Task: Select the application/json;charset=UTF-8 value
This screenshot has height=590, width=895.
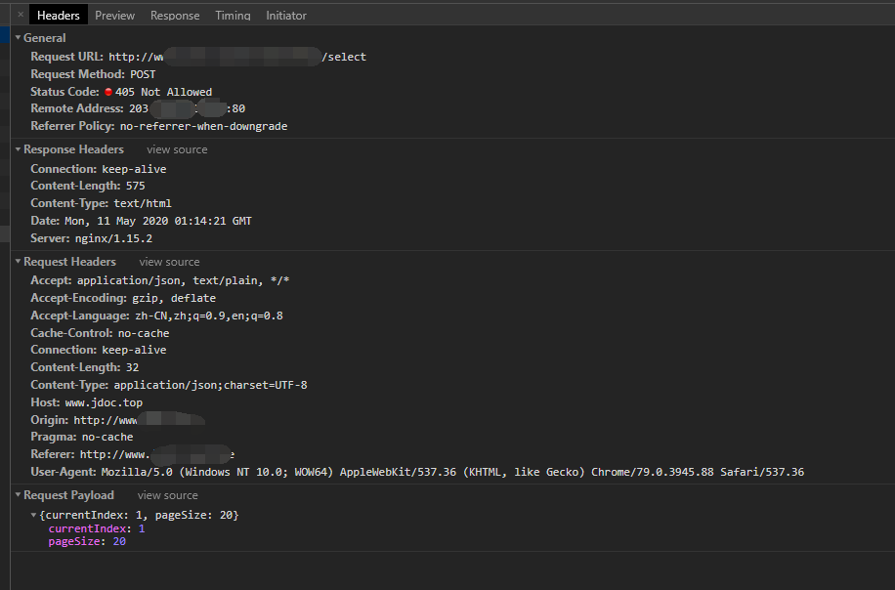Action: [x=211, y=385]
